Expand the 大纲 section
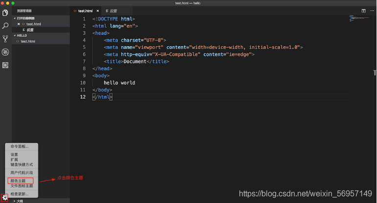The width and height of the screenshot is (377, 203). point(20,201)
